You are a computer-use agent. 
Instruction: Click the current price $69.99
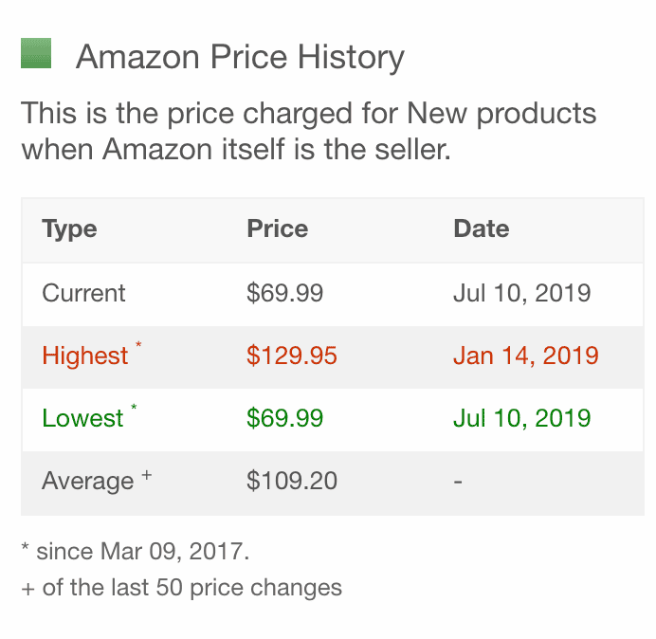point(285,293)
